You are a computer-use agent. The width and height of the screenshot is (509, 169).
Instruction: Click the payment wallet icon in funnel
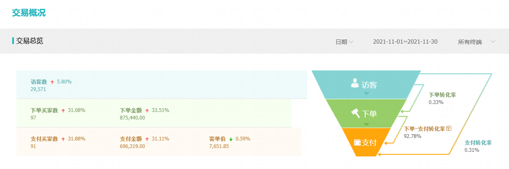357,142
